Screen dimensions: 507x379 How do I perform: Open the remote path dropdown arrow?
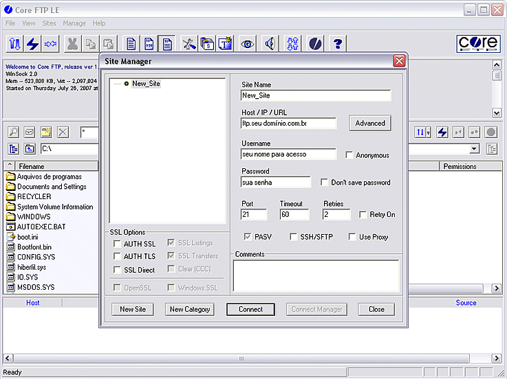(475, 149)
